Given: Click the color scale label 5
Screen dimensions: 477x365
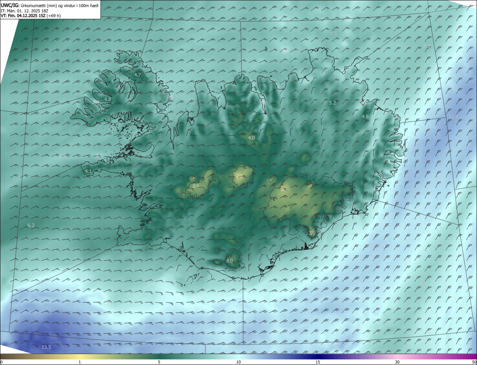Looking at the screenshot, I should 159,362.
